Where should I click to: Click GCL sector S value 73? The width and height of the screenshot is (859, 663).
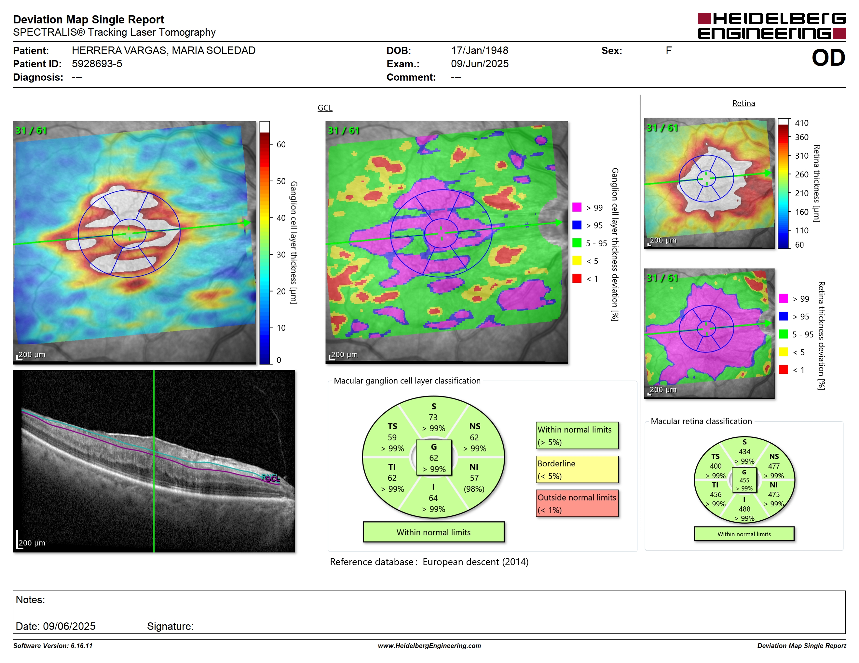(433, 417)
